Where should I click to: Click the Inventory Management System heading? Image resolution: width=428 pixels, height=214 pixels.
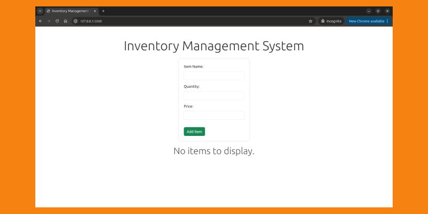[x=213, y=46]
